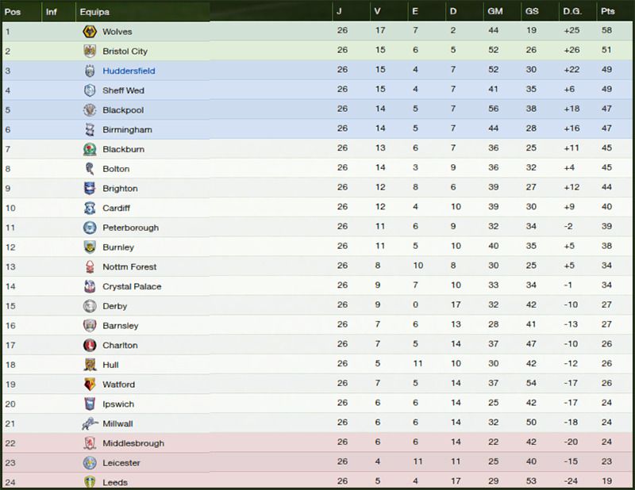Click the Bristol City badge
Screen dimensions: 635x490
tap(87, 51)
